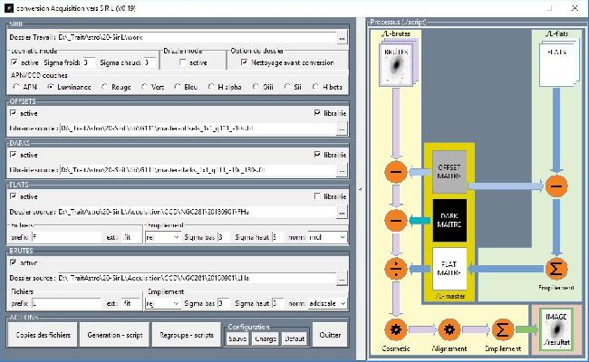Click the OFFSET MAITRE gray block
Screen dimensions: 589x362
pos(449,172)
